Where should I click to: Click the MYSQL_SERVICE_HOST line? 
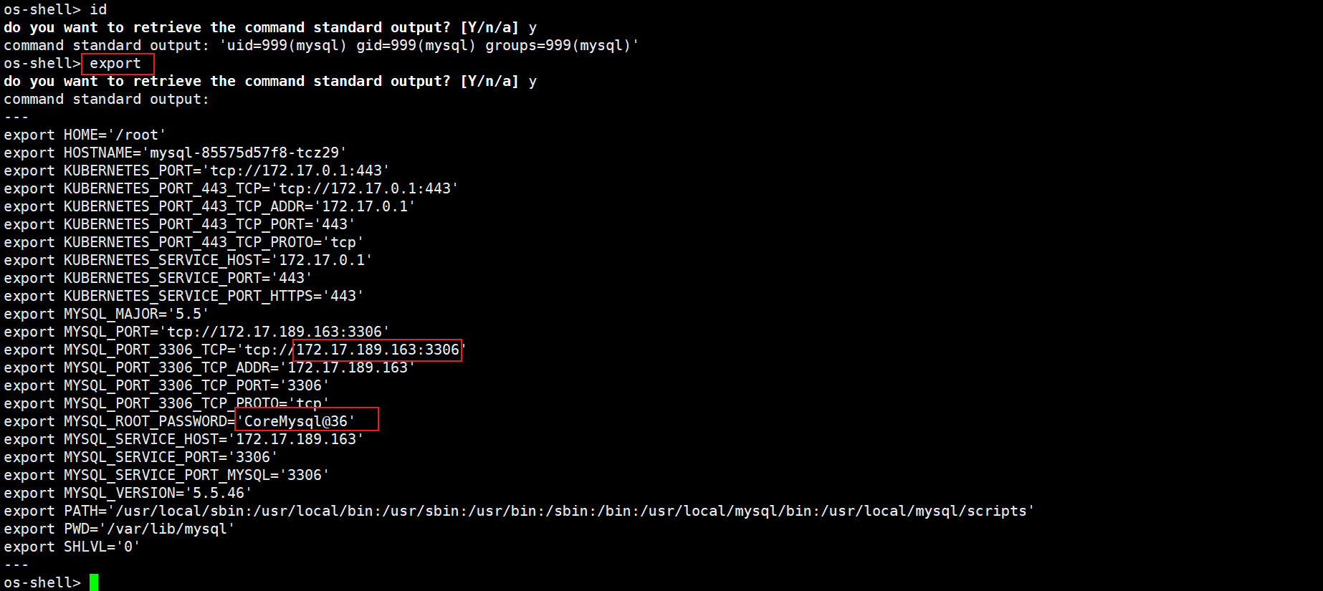[x=183, y=439]
